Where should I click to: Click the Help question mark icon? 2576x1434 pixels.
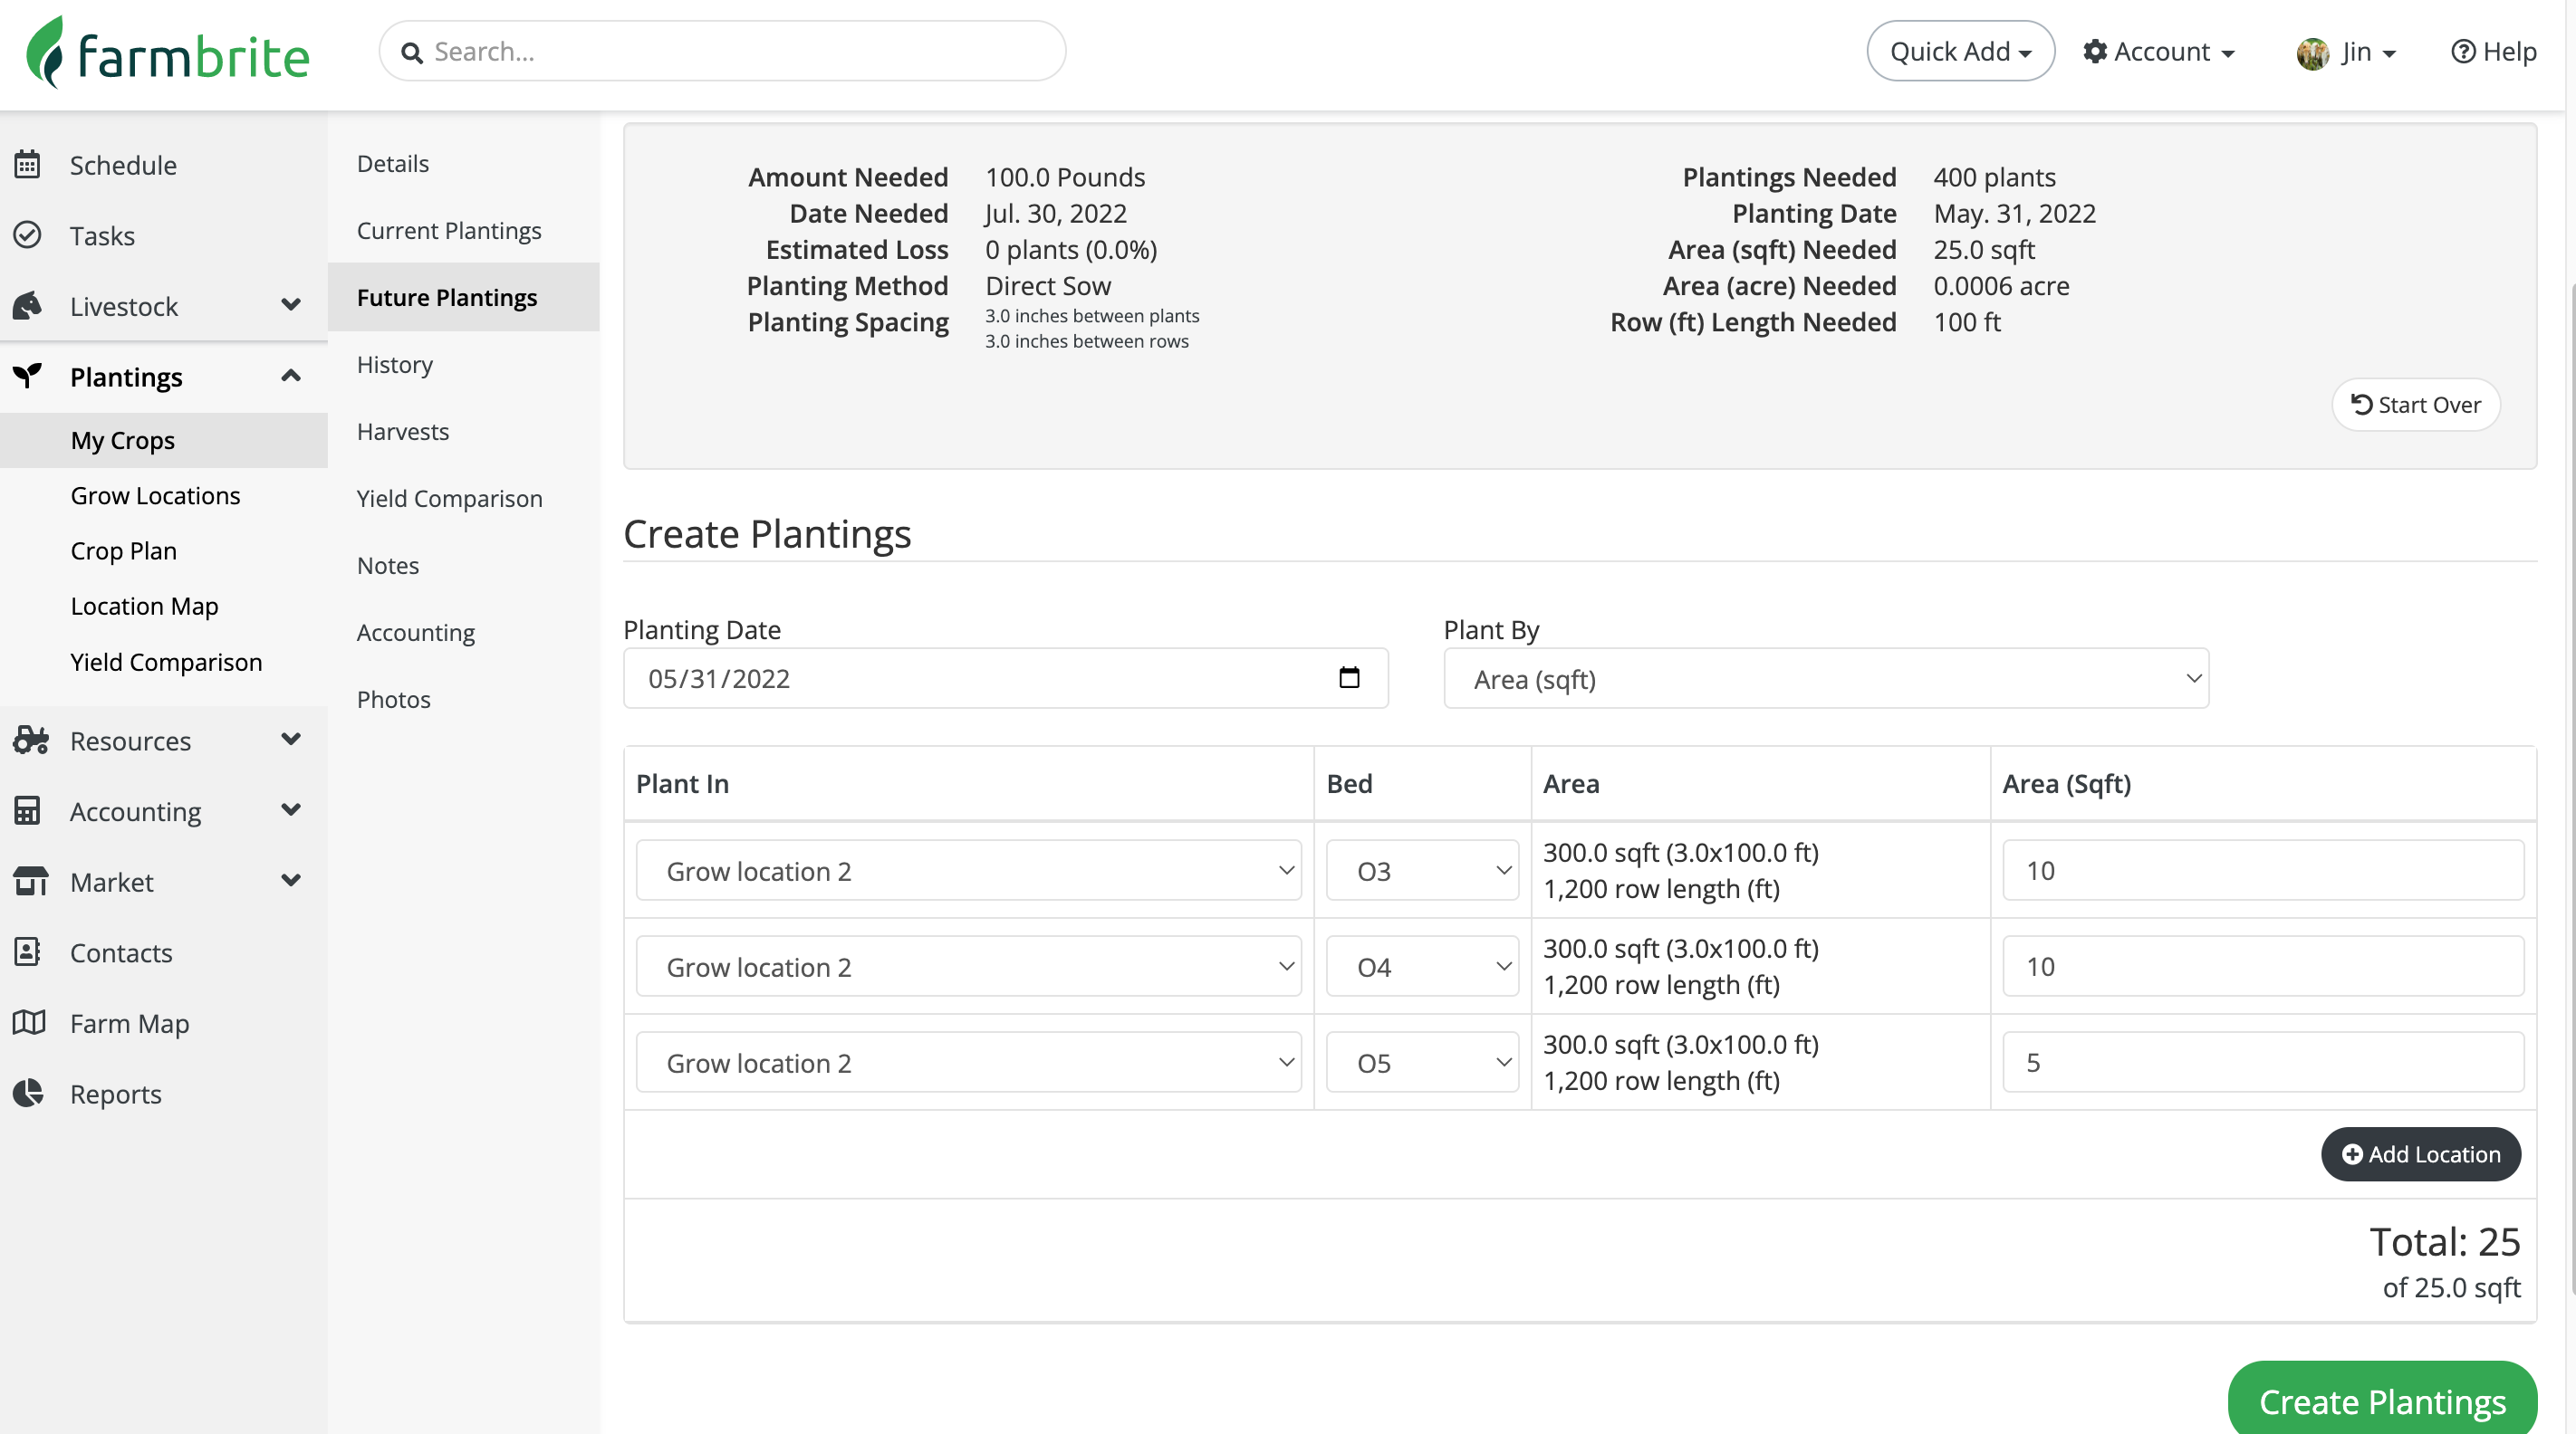coord(2463,51)
